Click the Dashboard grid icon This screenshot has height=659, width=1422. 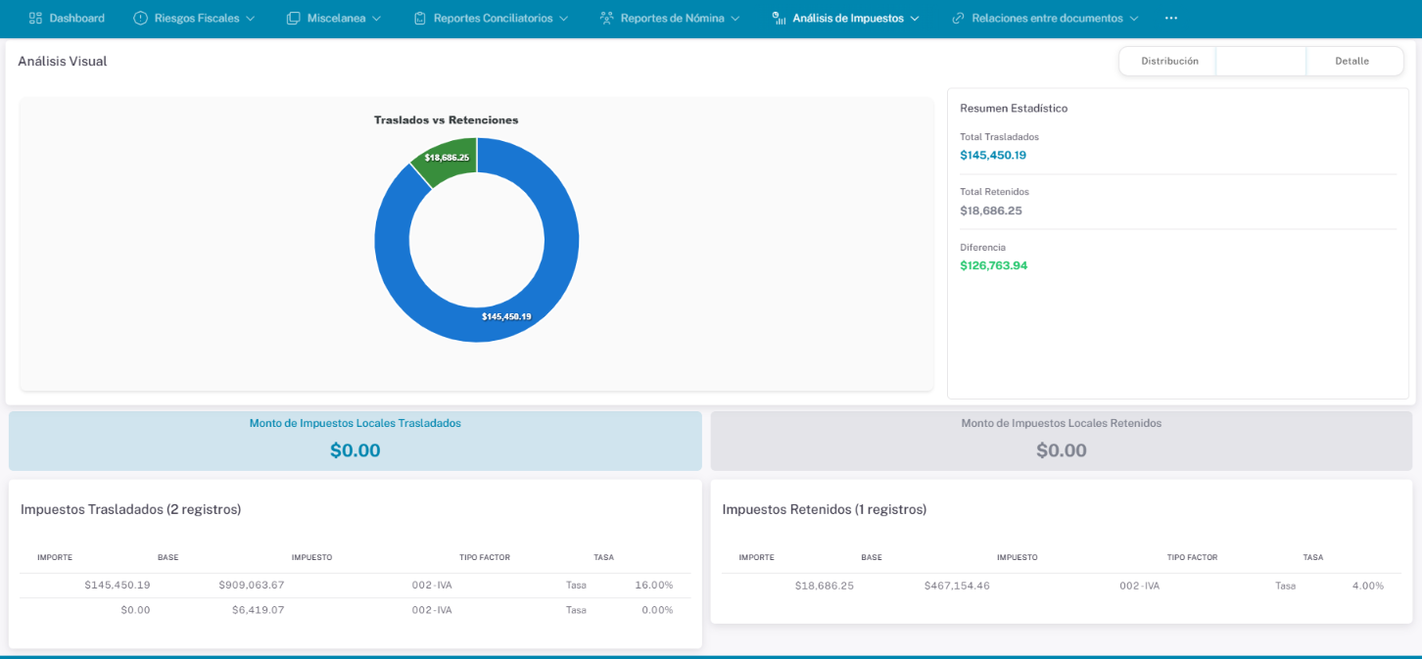coord(36,19)
